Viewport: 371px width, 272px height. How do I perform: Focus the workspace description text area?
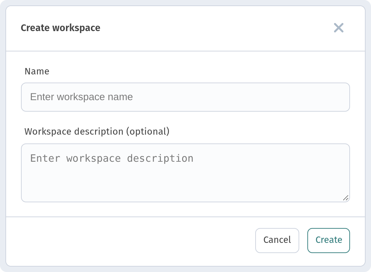pyautogui.click(x=185, y=173)
